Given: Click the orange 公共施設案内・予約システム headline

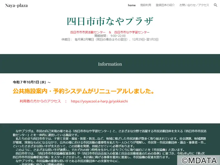Looking at the screenshot, I should tap(83, 91).
